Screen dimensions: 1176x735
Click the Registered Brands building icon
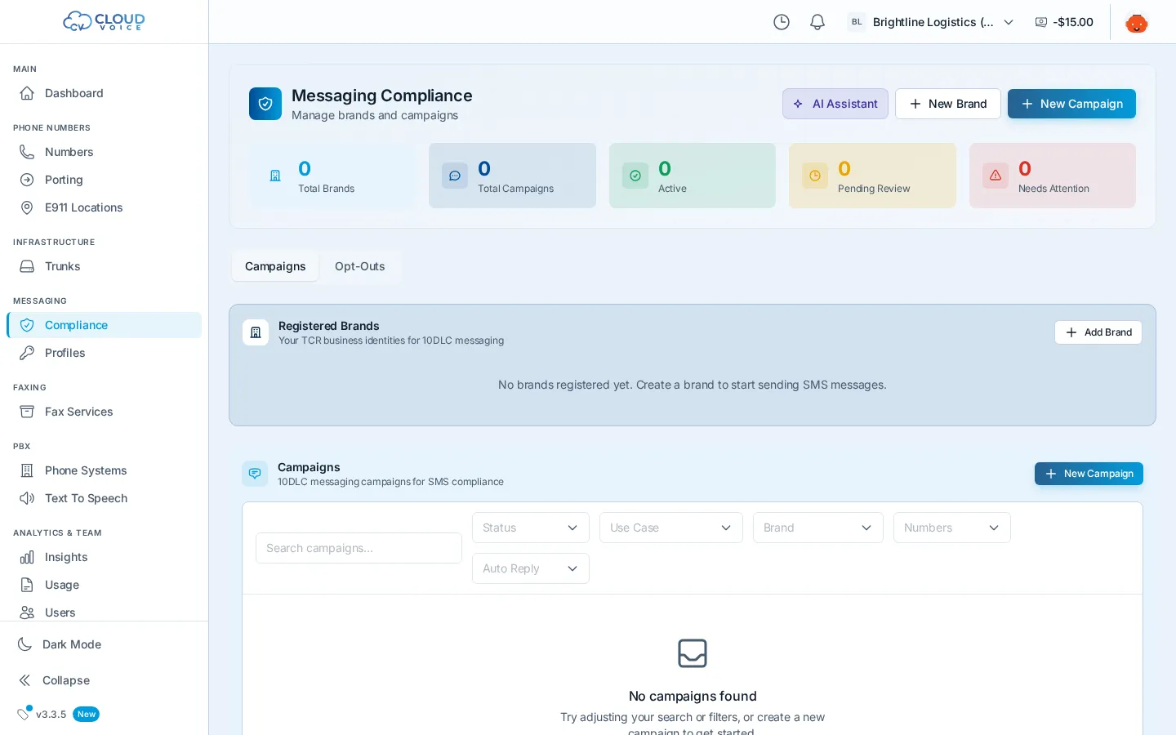pos(256,332)
